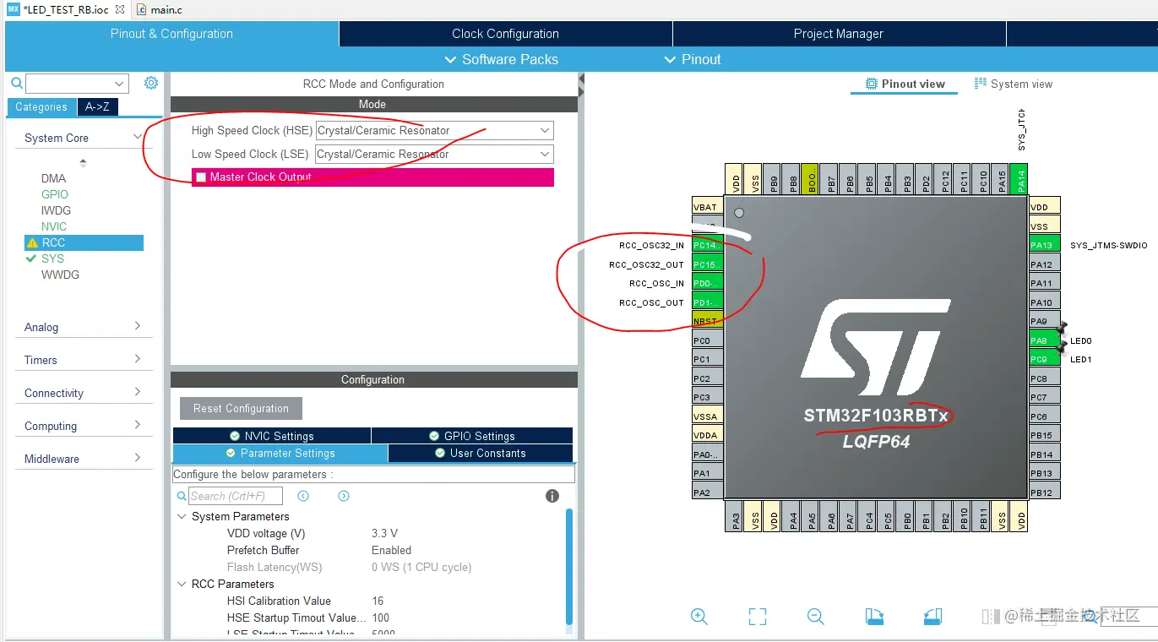This screenshot has height=642, width=1158.
Task: Click PD1 RCC_OSC_OUT pin
Action: pyautogui.click(x=707, y=302)
